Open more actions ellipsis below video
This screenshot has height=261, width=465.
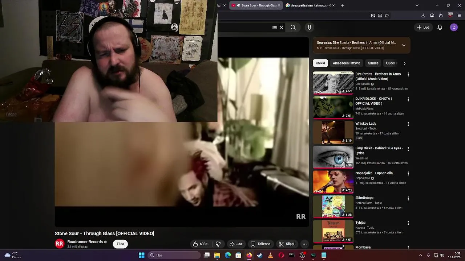305,244
